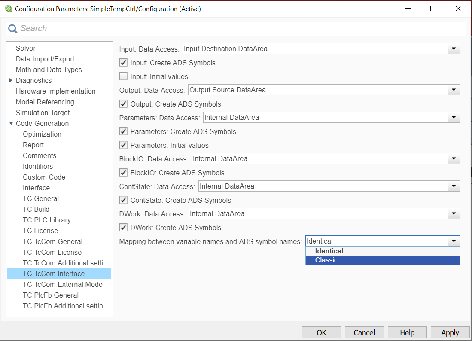Open the TC TcCom General page
Viewport: 472px width, 341px height.
pos(53,241)
